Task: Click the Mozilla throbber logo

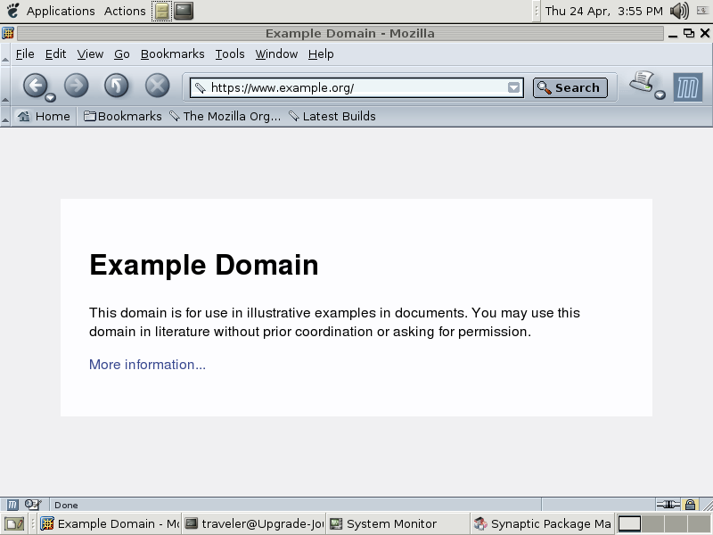Action: tap(687, 87)
